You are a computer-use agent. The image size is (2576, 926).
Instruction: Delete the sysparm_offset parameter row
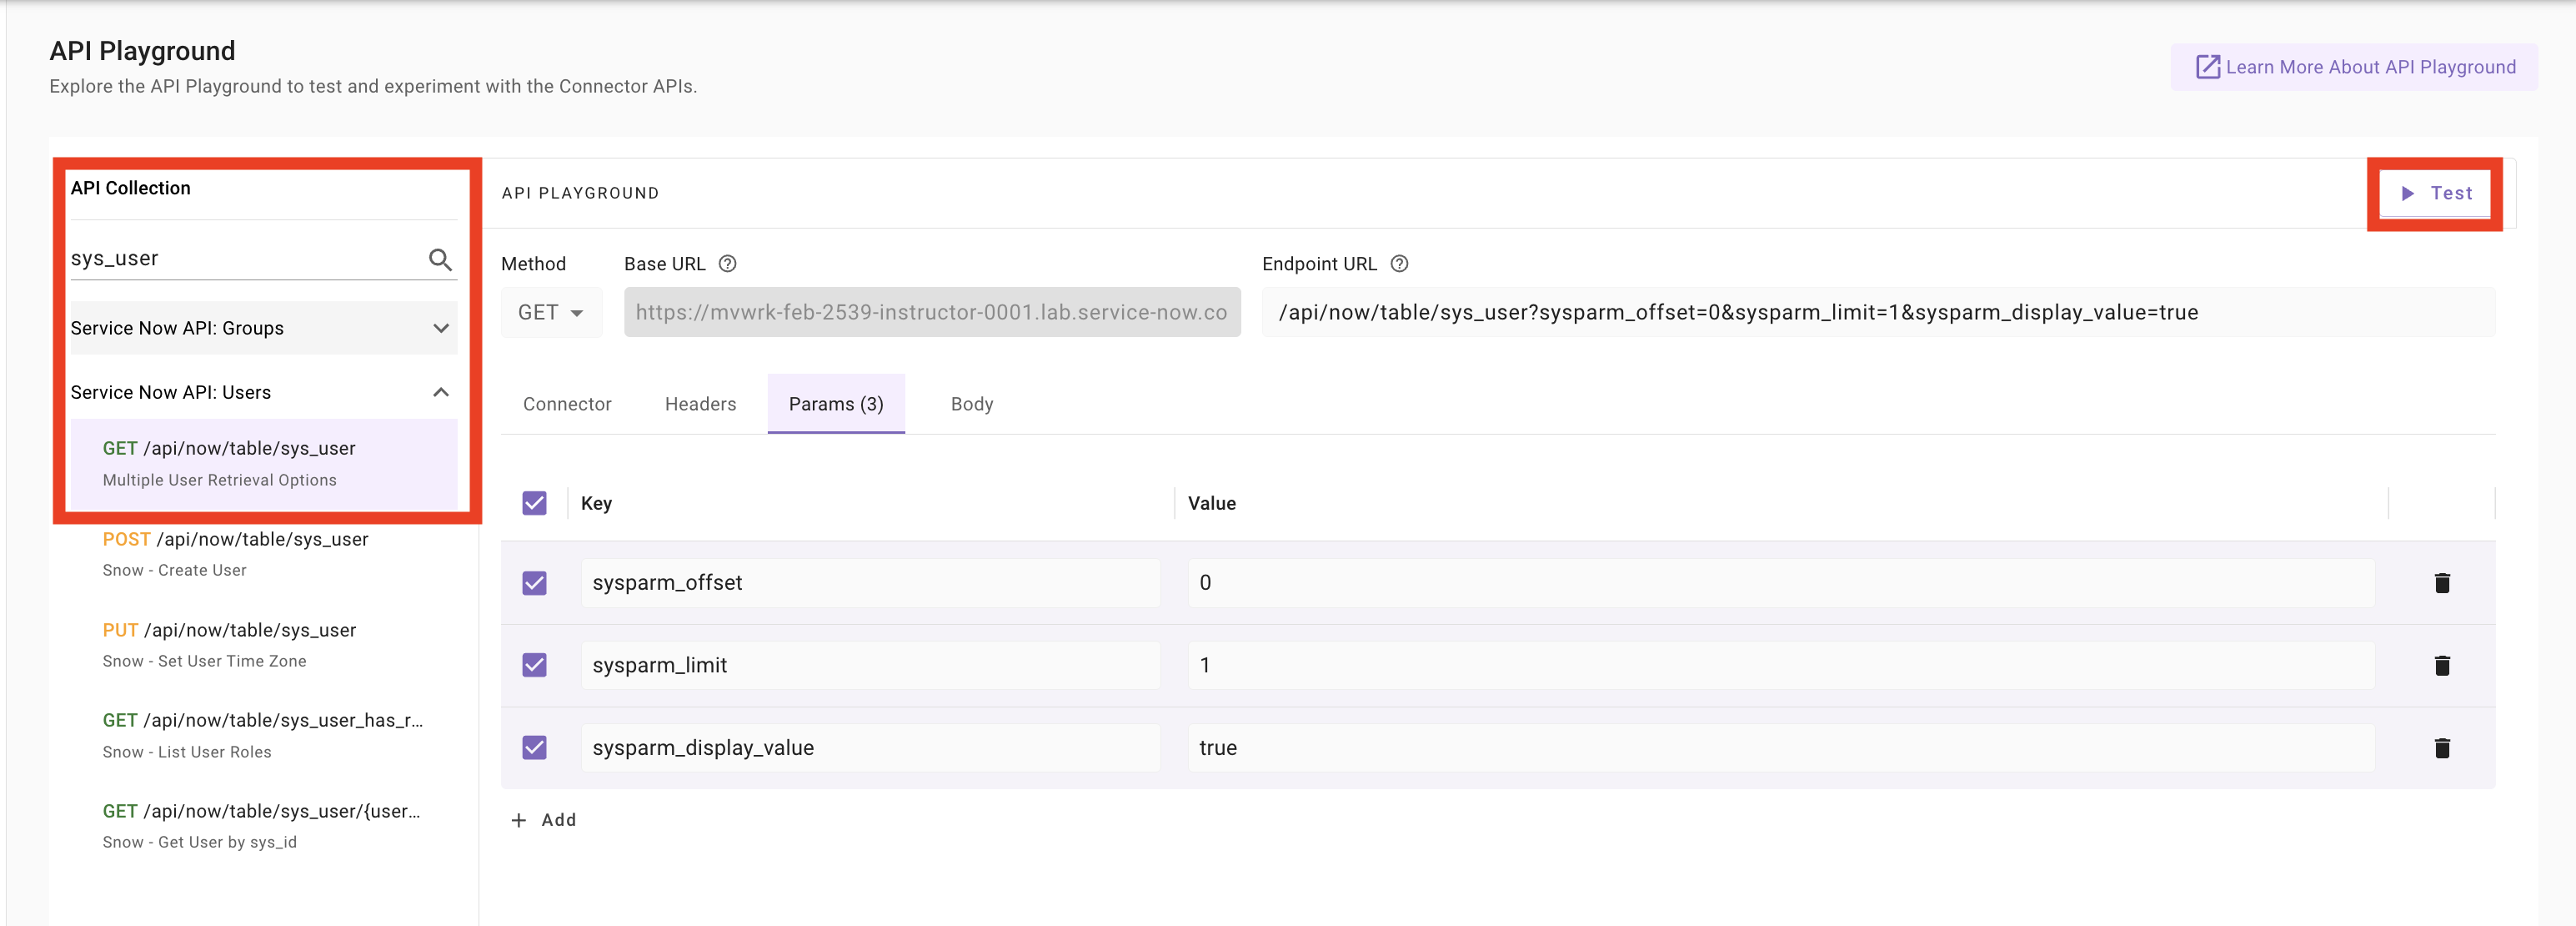pos(2442,582)
